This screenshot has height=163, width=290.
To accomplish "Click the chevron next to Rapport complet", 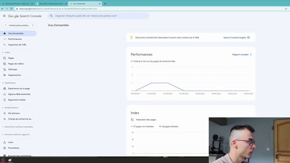I will click(x=251, y=54).
